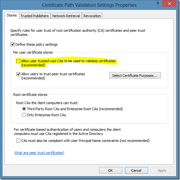This screenshot has width=180, height=180.
Task: Open the Revocation tab
Action: pos(92,16)
